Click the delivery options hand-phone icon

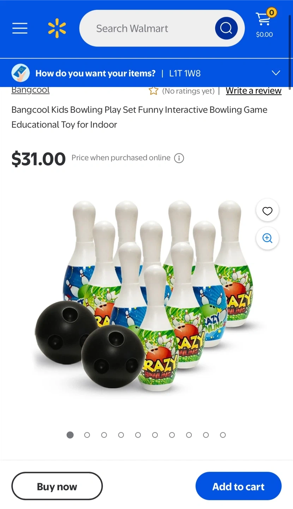[20, 73]
